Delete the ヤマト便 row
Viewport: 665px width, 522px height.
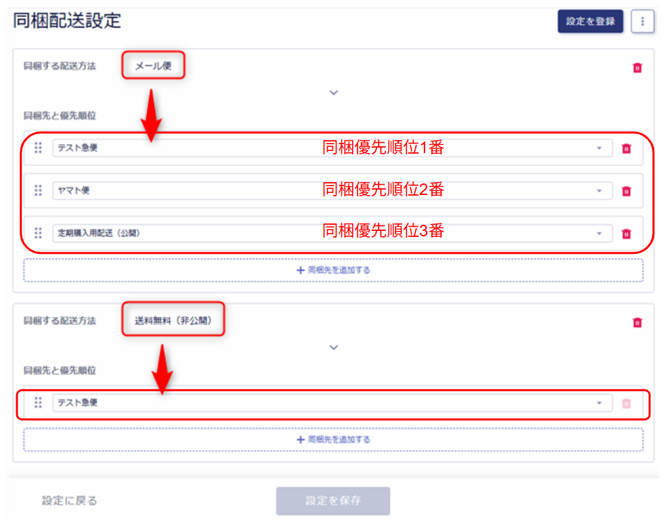626,191
